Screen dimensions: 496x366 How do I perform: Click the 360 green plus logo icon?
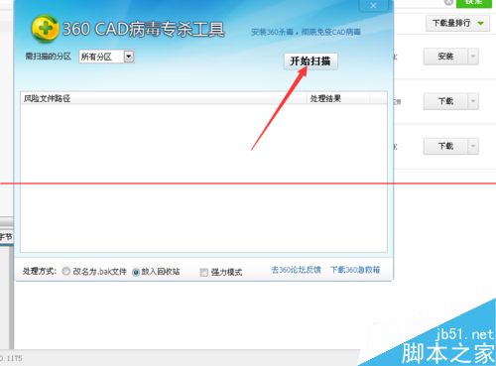coord(45,29)
